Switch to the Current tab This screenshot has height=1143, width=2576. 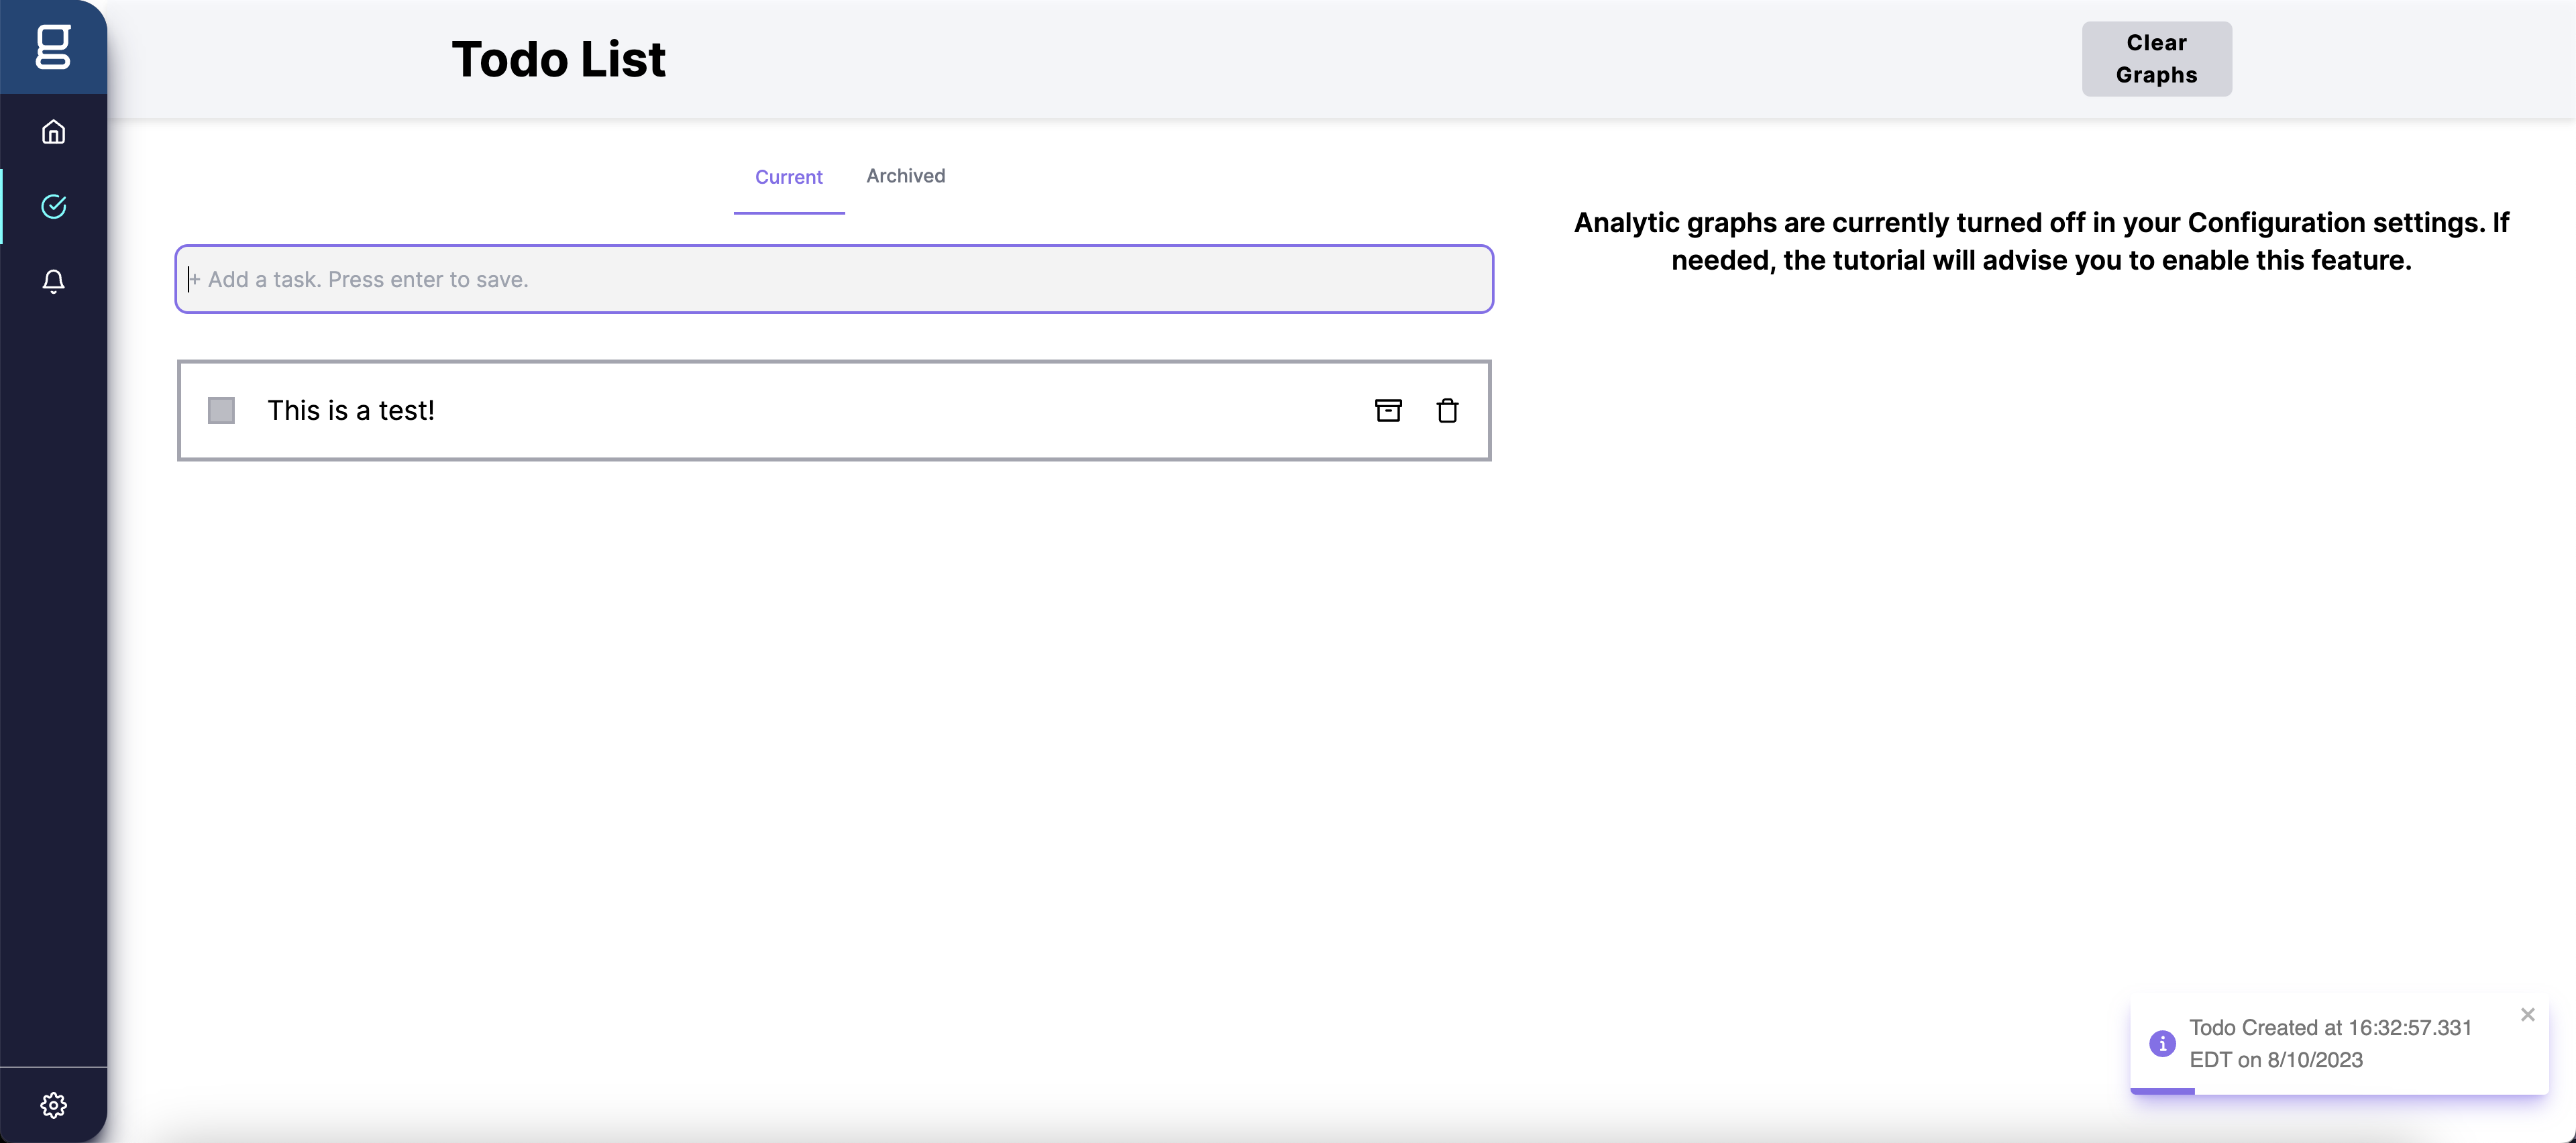pos(788,177)
